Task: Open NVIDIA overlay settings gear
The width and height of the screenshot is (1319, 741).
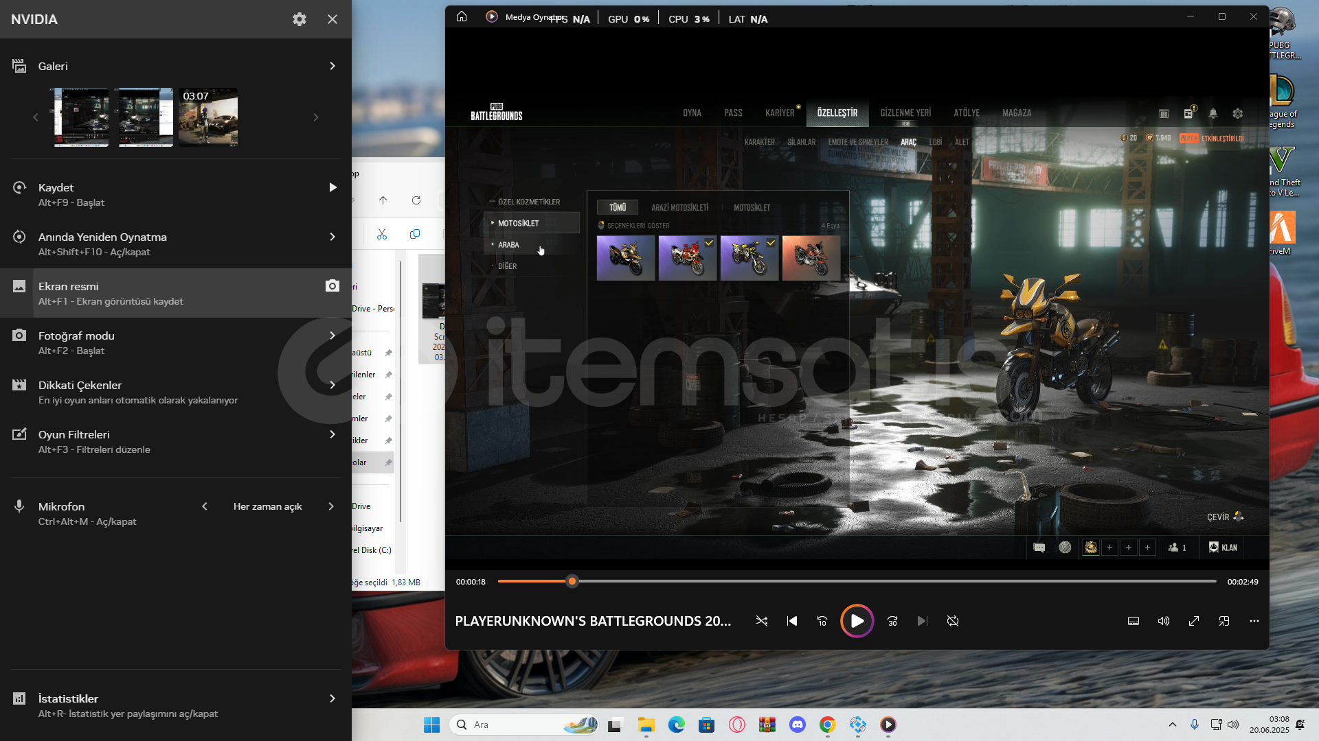Action: click(x=300, y=19)
